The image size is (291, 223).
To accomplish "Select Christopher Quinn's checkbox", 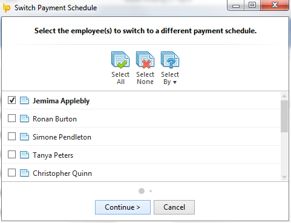I will tap(11, 173).
